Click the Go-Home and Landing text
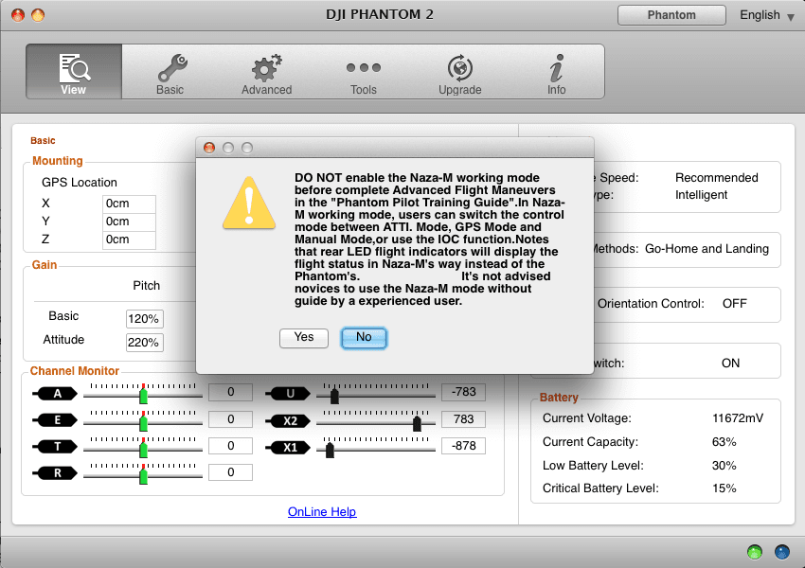Image resolution: width=805 pixels, height=568 pixels. (707, 249)
